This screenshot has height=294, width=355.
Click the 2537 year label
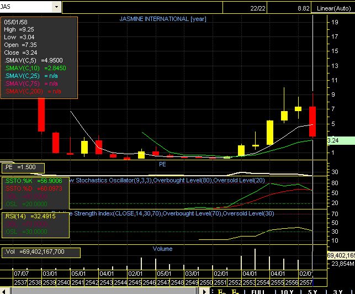coord(20,282)
